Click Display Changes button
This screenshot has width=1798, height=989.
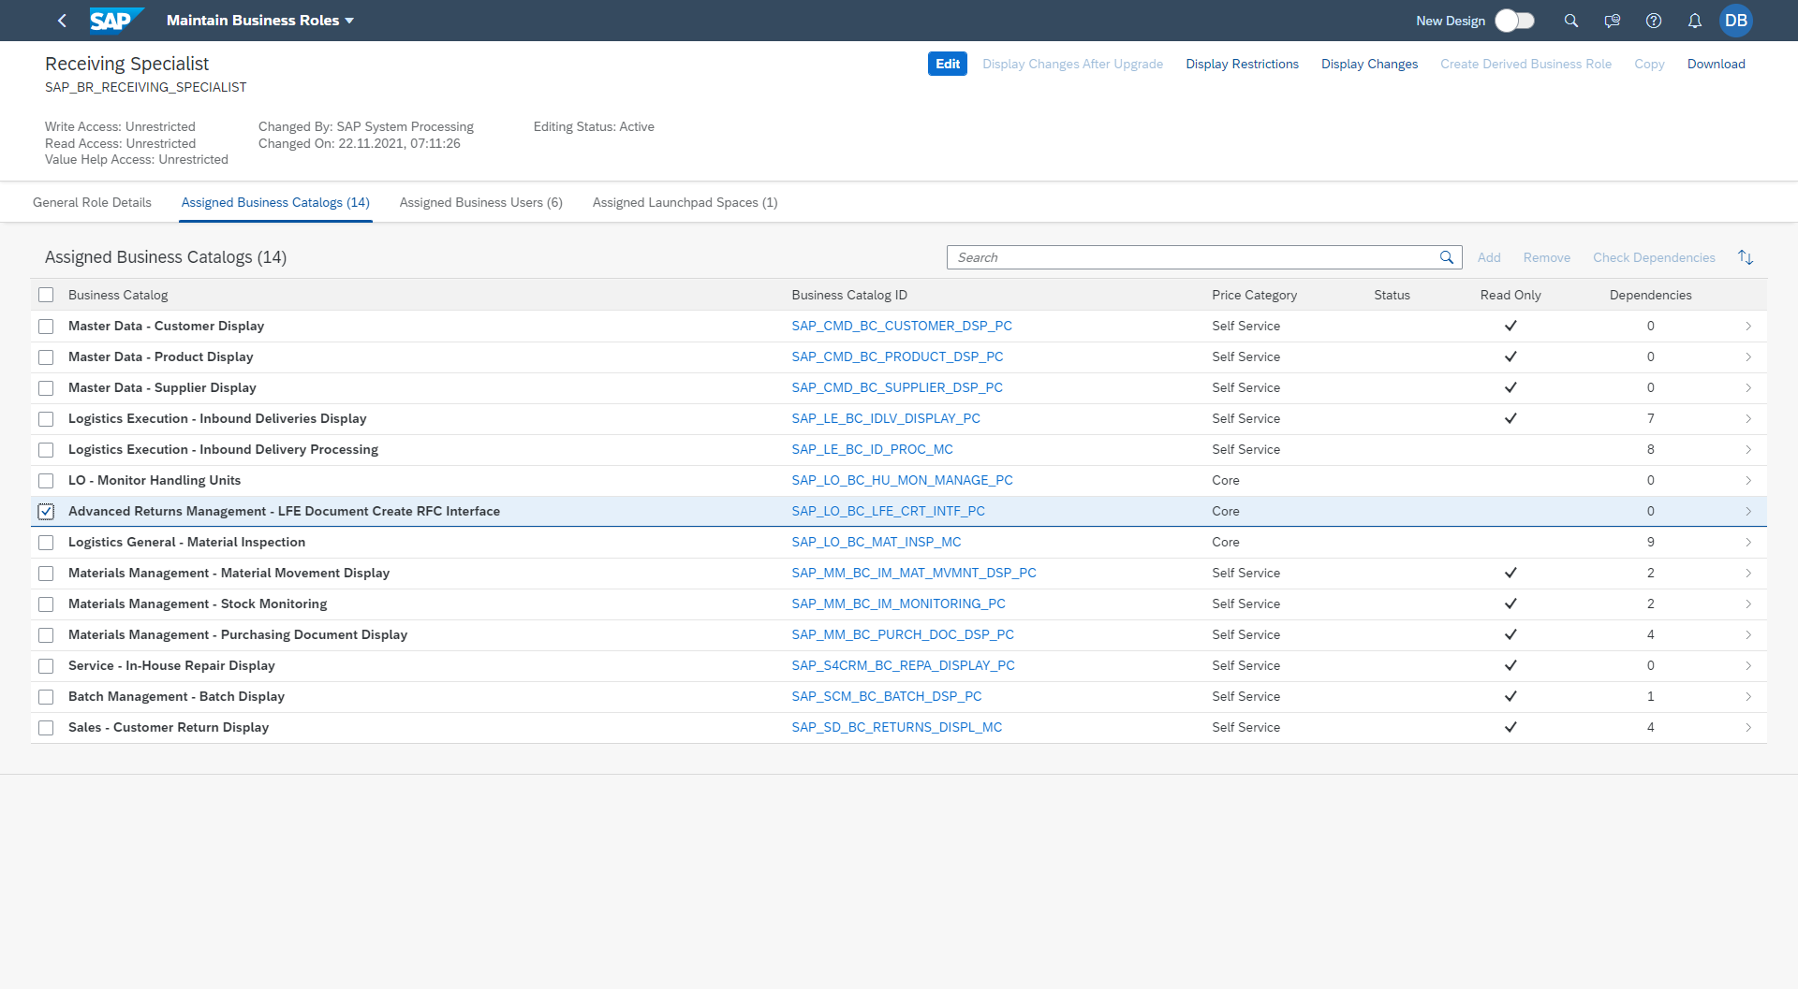coord(1369,64)
